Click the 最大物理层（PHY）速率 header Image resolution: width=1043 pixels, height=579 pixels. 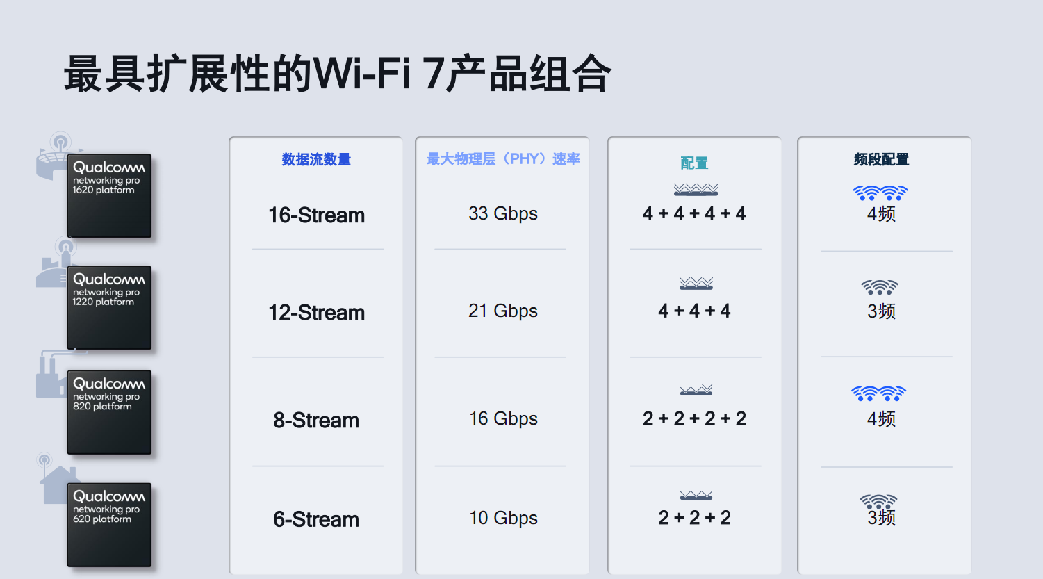[x=503, y=159]
